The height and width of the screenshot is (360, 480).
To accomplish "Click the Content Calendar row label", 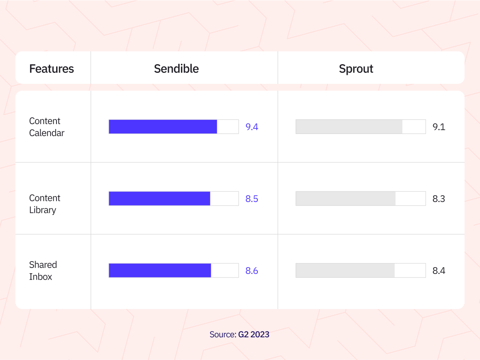I will 47,127.
